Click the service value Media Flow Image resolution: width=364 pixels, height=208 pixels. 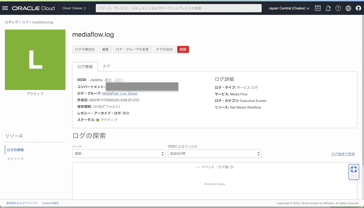coord(239,94)
